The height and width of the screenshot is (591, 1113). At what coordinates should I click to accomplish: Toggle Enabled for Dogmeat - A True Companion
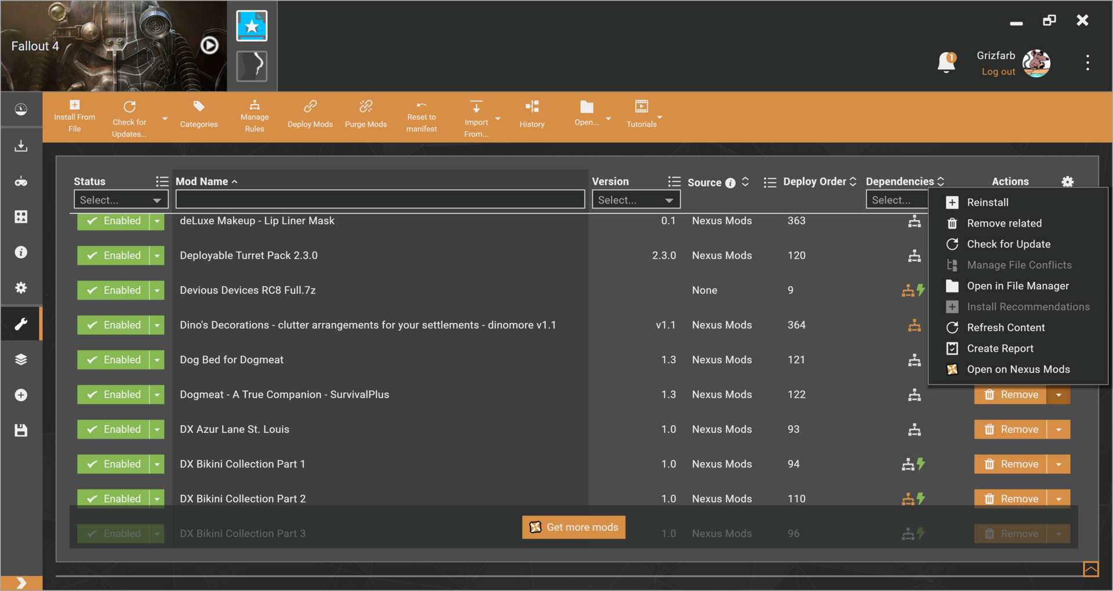coord(114,395)
